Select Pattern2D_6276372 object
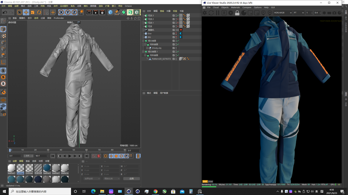 tap(161, 59)
